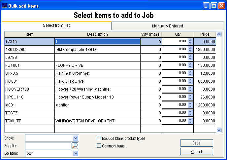227x160 pixels.
Task: Select the HOOVER720 item row
Action: [29, 89]
